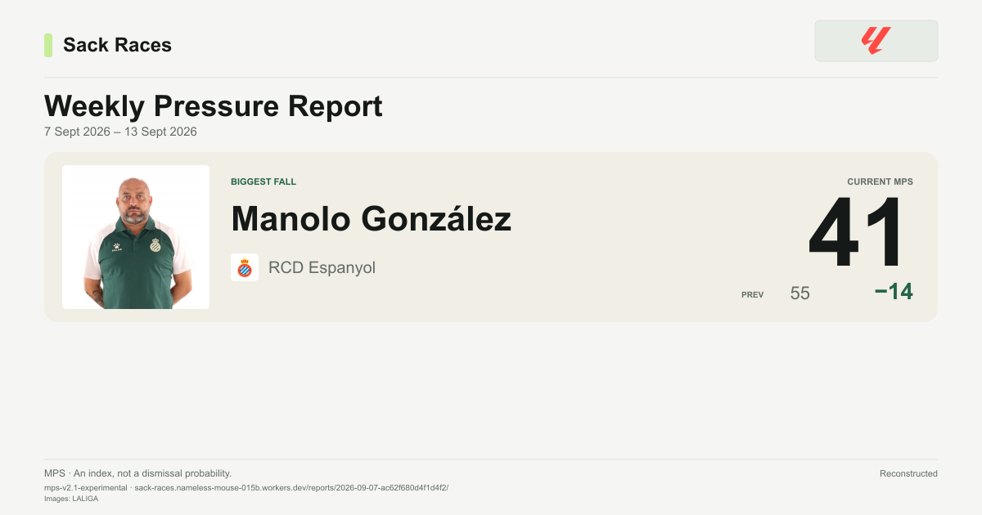Select the Manolo González name
The width and height of the screenshot is (982, 515).
click(371, 219)
